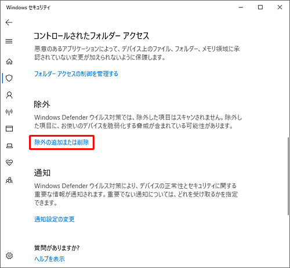Screen dimensions: 290x268
Task: Open the hamburger navigation menu
Action: [9, 41]
